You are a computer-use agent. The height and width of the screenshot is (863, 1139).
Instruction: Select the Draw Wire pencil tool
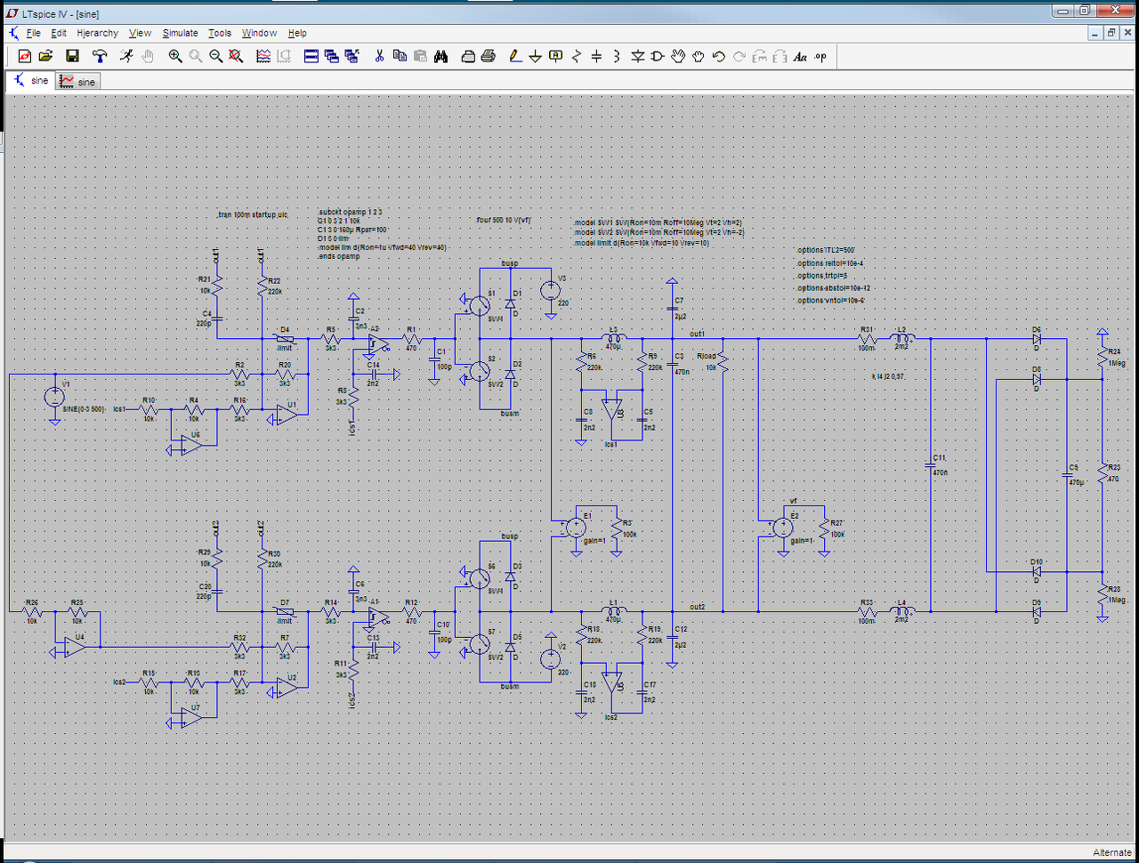(x=515, y=56)
